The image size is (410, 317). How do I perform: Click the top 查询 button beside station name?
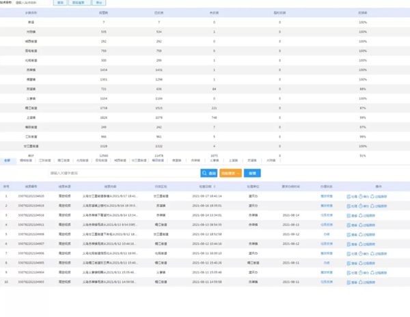[60, 3]
